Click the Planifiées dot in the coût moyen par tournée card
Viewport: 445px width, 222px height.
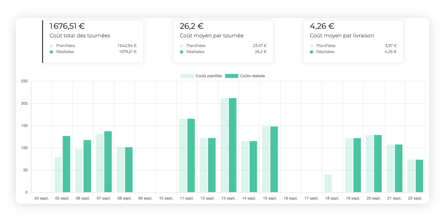(x=181, y=46)
